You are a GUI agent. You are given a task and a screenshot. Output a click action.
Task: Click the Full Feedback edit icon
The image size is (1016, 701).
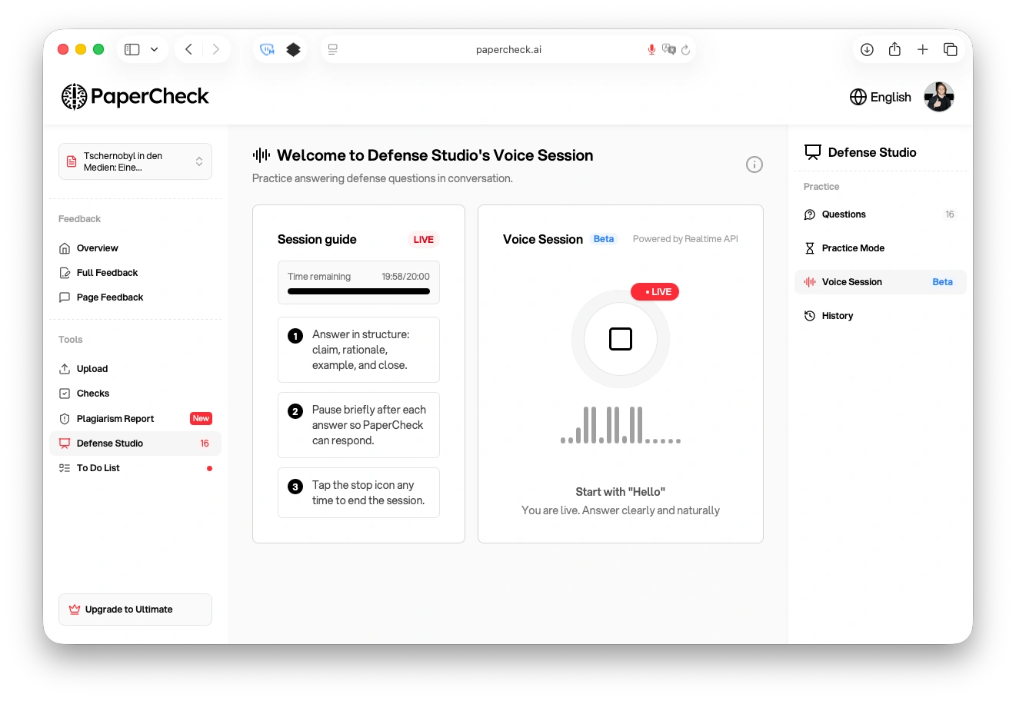(x=66, y=272)
